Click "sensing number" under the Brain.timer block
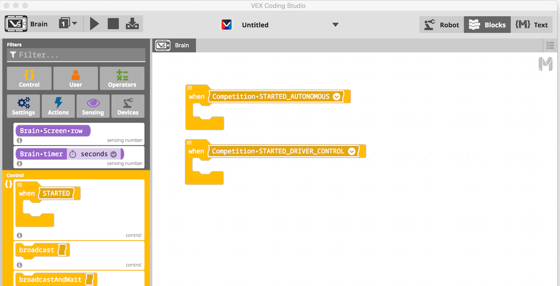This screenshot has height=286, width=560. click(125, 164)
